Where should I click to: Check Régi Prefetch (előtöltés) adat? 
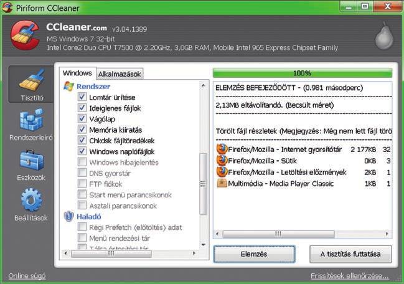(x=82, y=227)
